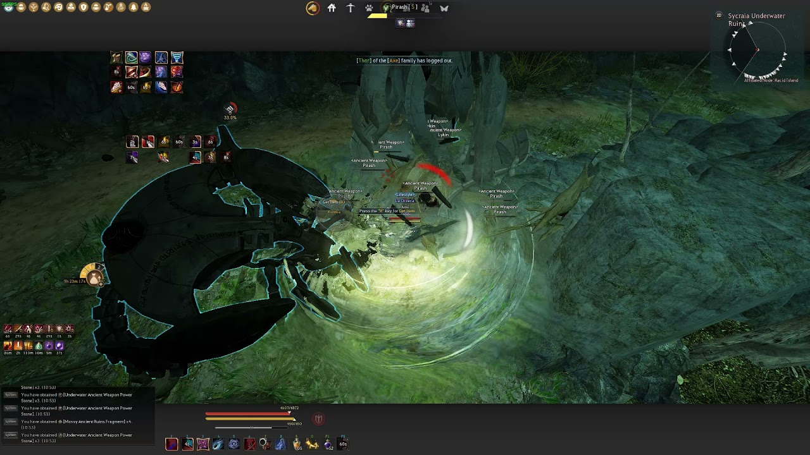Click the Sycraia Underwater Ruins location label
Viewport: 810px width, 455px height.
point(756,20)
